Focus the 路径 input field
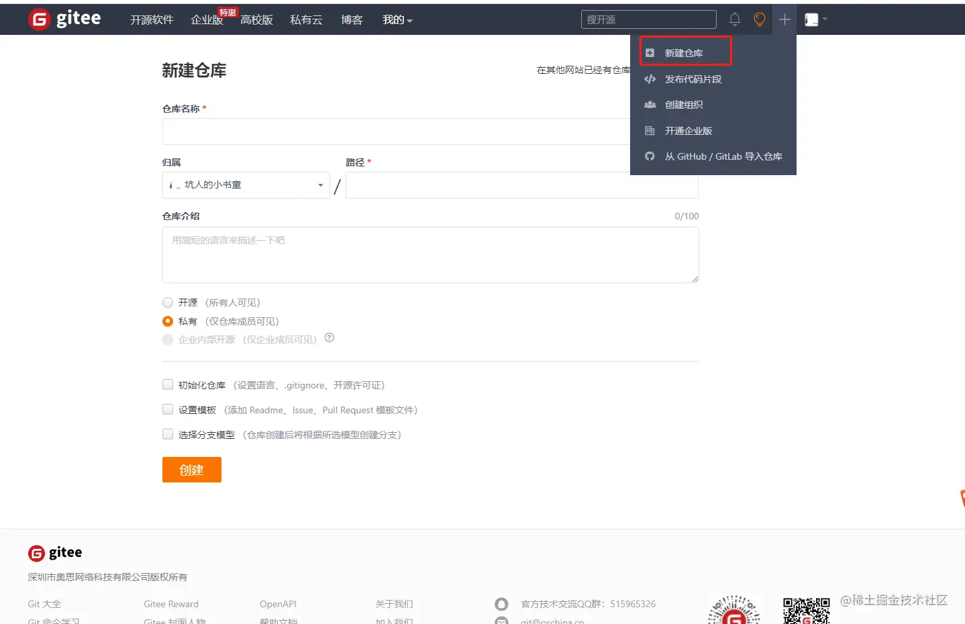The width and height of the screenshot is (965, 624). [521, 185]
